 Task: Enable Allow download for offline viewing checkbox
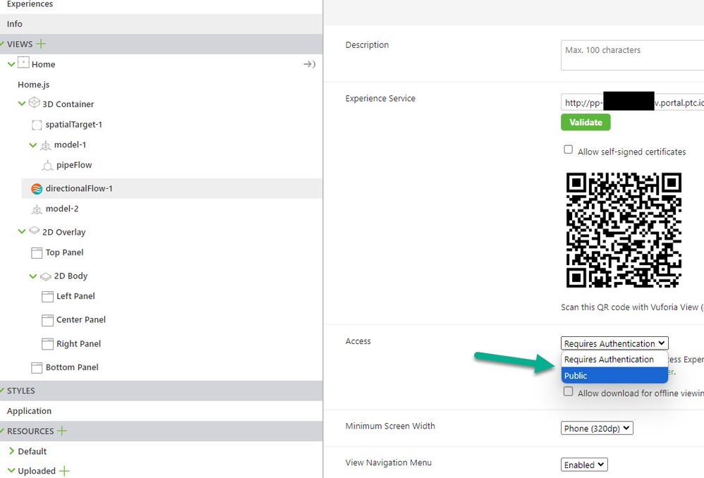568,391
